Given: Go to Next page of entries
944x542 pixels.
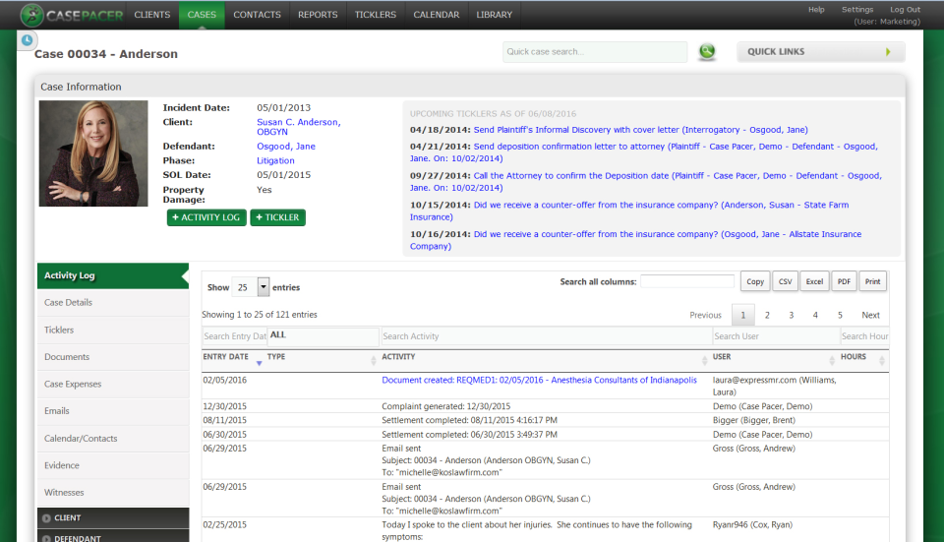Looking at the screenshot, I should [x=870, y=315].
